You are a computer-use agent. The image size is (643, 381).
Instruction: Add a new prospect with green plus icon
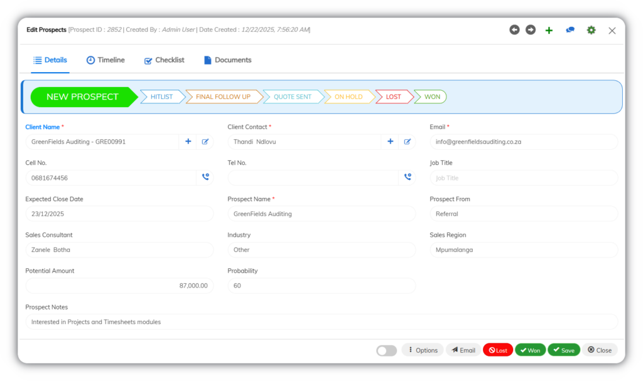[x=549, y=30]
